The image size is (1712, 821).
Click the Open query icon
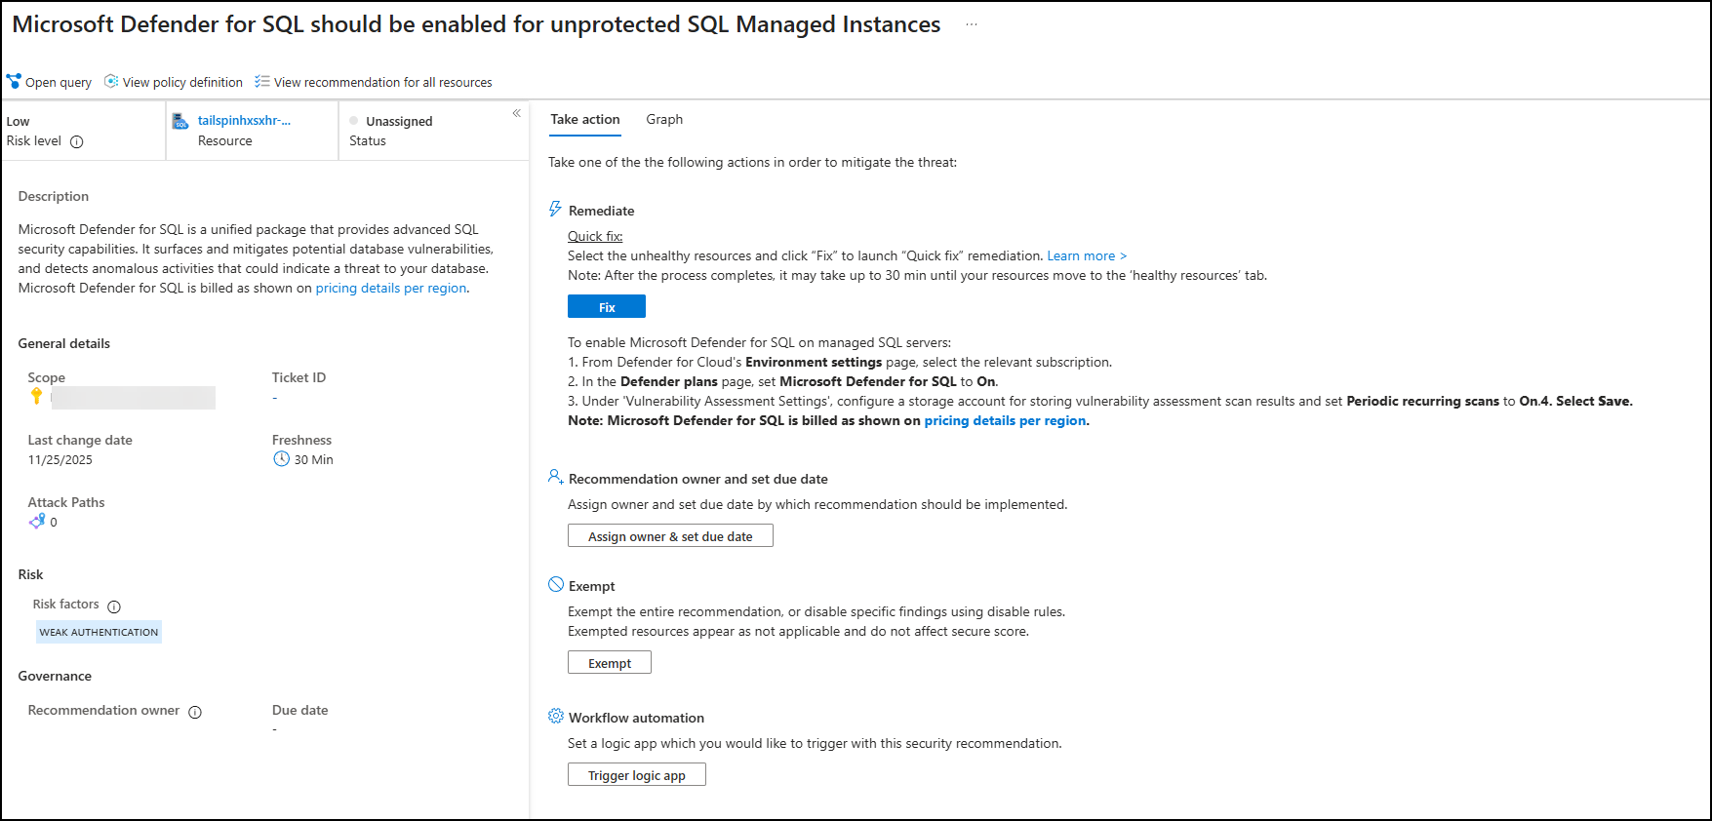coord(14,81)
